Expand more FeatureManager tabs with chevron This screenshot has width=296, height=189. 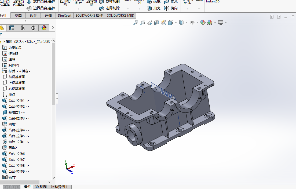click(x=53, y=28)
